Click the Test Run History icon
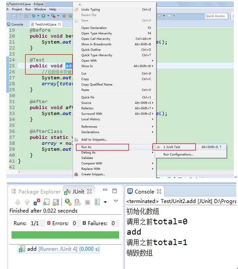The image size is (238, 269). coord(97,202)
